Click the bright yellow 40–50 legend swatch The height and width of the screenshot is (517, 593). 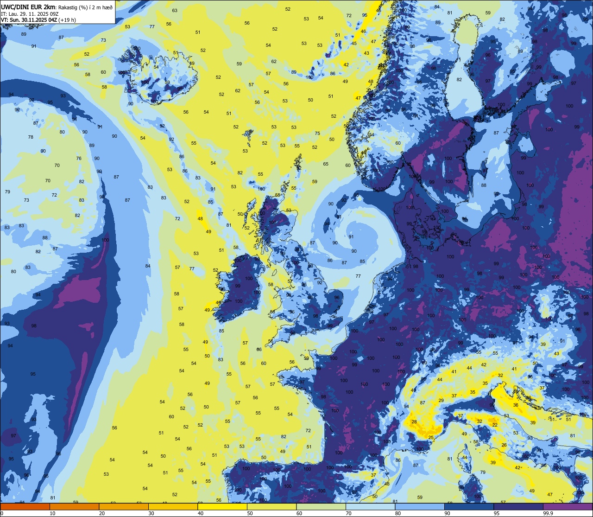222,506
